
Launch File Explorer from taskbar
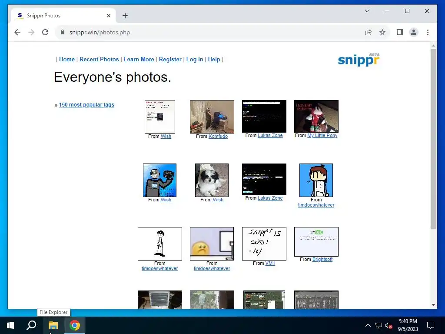(53, 325)
